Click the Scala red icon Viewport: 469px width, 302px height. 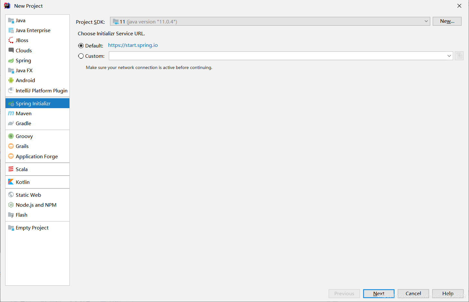click(x=11, y=169)
